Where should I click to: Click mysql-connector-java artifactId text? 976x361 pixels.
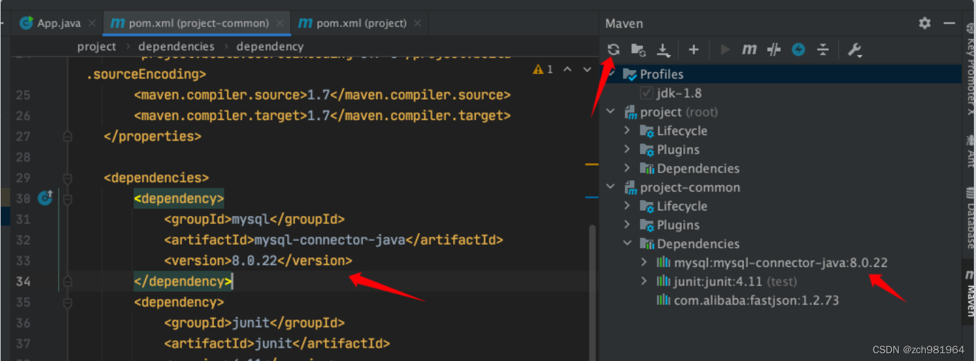330,240
